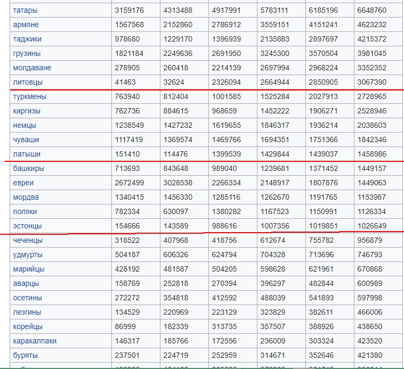Open the осетины link
Image resolution: width=404 pixels, height=369 pixels.
coord(27,298)
